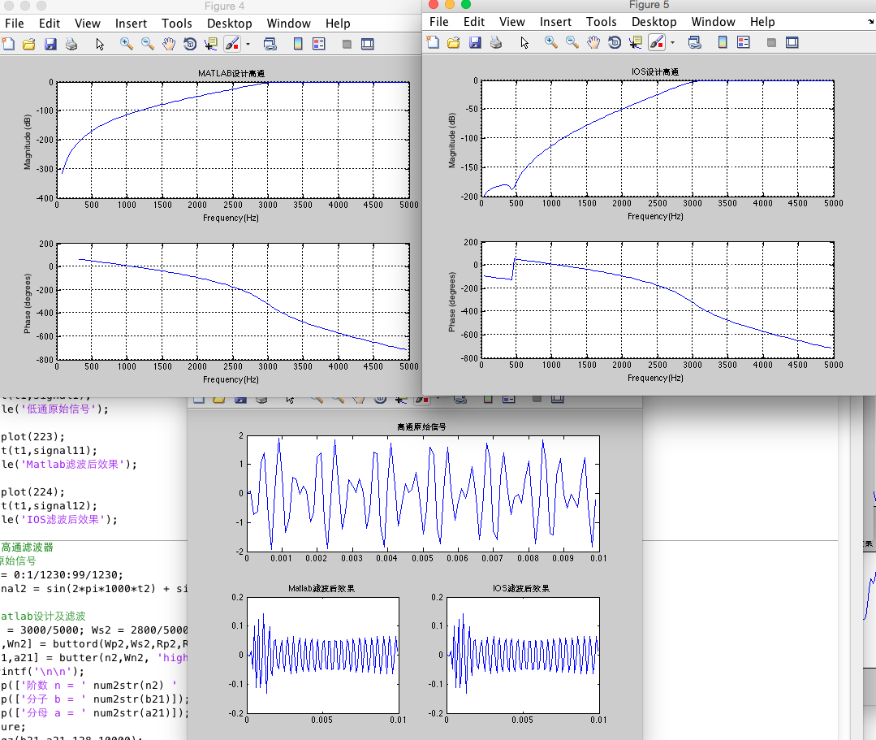Click code text 'Matlab滤波后效果' in editor
This screenshot has height=740, width=876.
pyautogui.click(x=72, y=464)
